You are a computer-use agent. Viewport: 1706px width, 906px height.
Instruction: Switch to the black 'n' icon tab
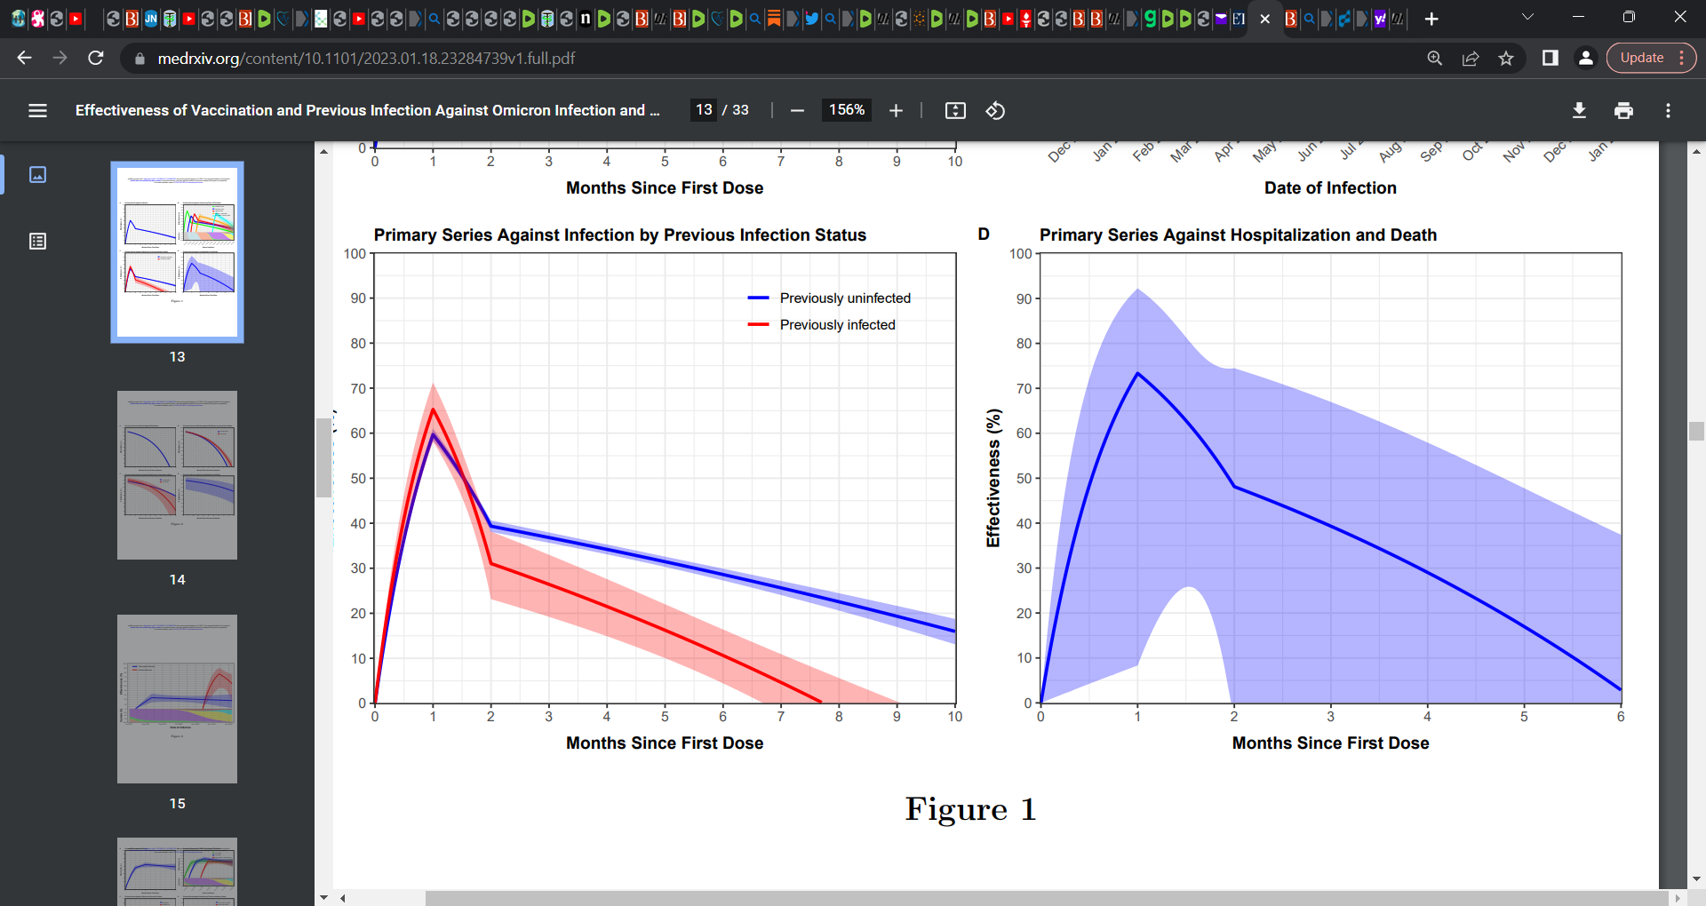click(586, 19)
